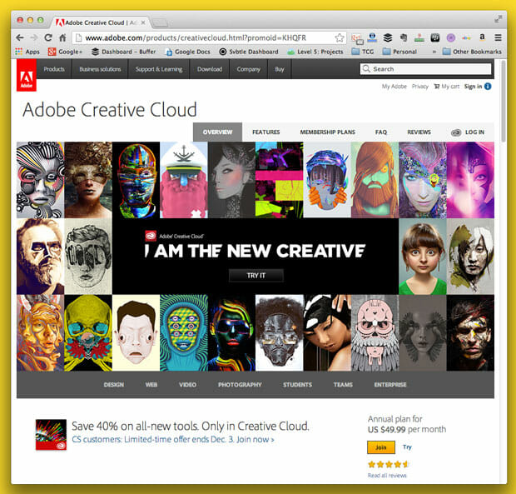The image size is (516, 494).
Task: Click the TRY IT button
Action: pyautogui.click(x=256, y=275)
